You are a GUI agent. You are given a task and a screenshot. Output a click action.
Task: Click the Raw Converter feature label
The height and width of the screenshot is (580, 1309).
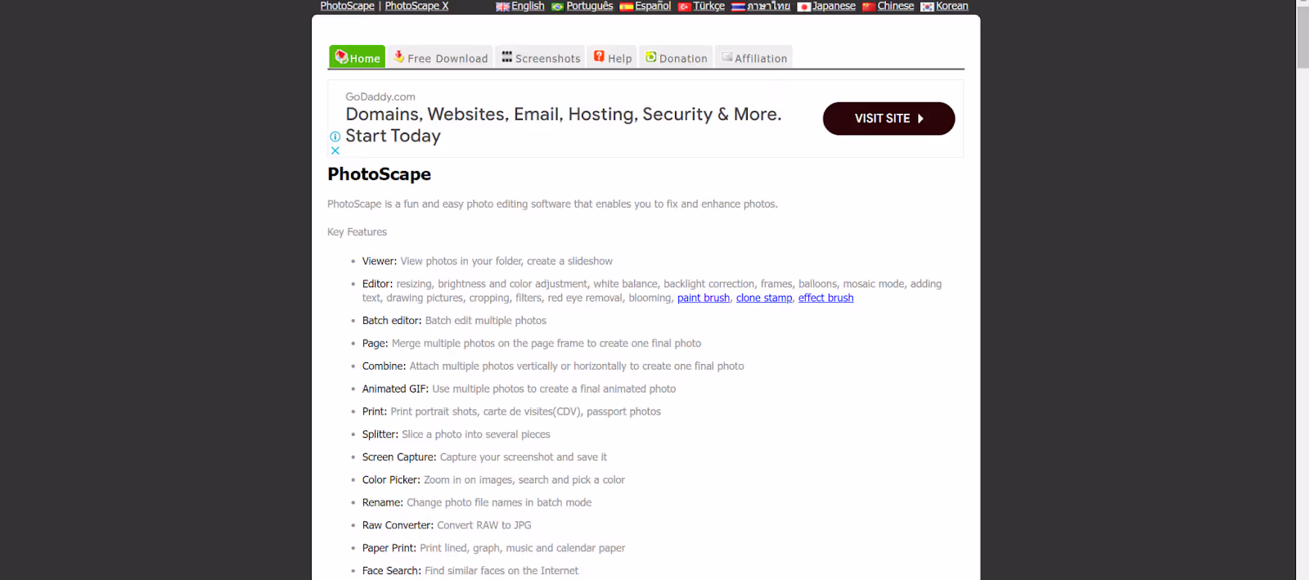click(398, 526)
